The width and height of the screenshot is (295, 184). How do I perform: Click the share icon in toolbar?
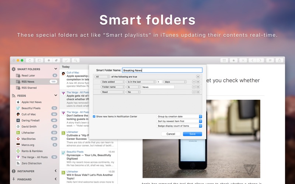[280, 60]
